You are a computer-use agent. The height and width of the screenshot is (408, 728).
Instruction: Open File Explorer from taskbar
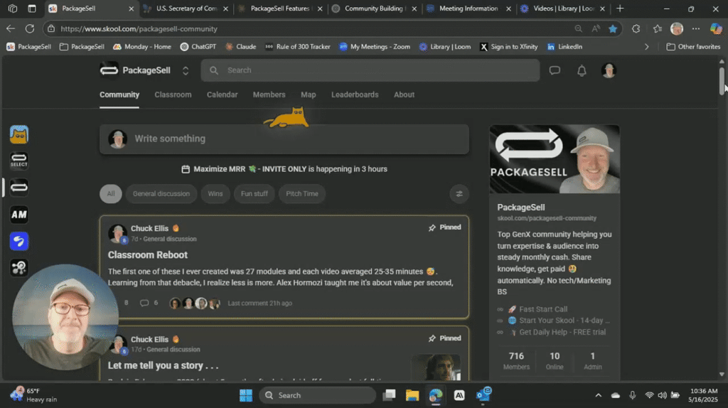[x=412, y=395]
